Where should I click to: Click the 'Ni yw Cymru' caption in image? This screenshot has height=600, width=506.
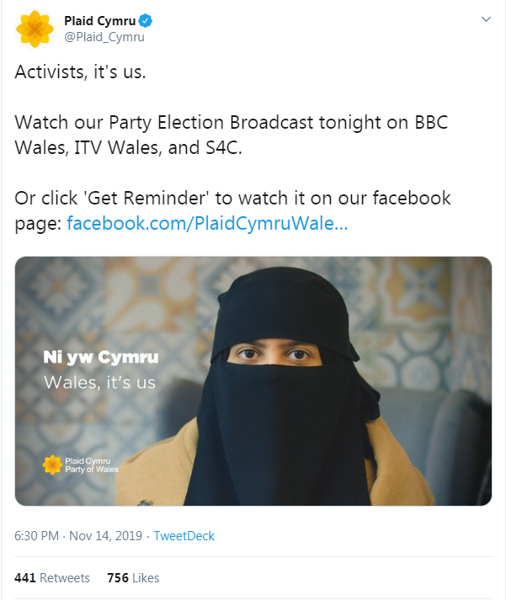point(101,358)
